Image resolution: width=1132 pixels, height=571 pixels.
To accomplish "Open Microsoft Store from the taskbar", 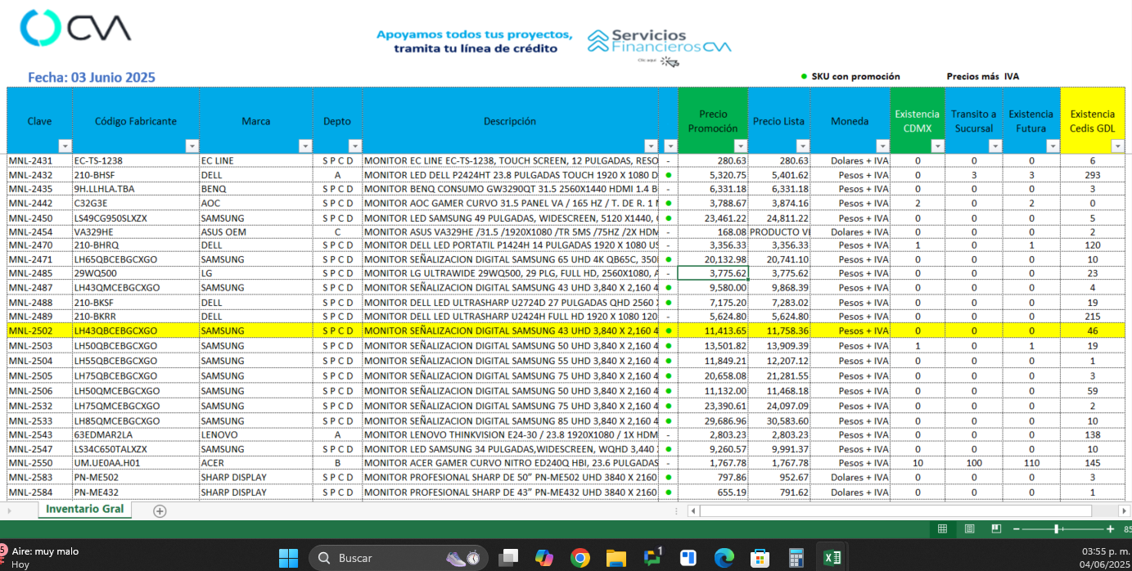I will point(760,558).
